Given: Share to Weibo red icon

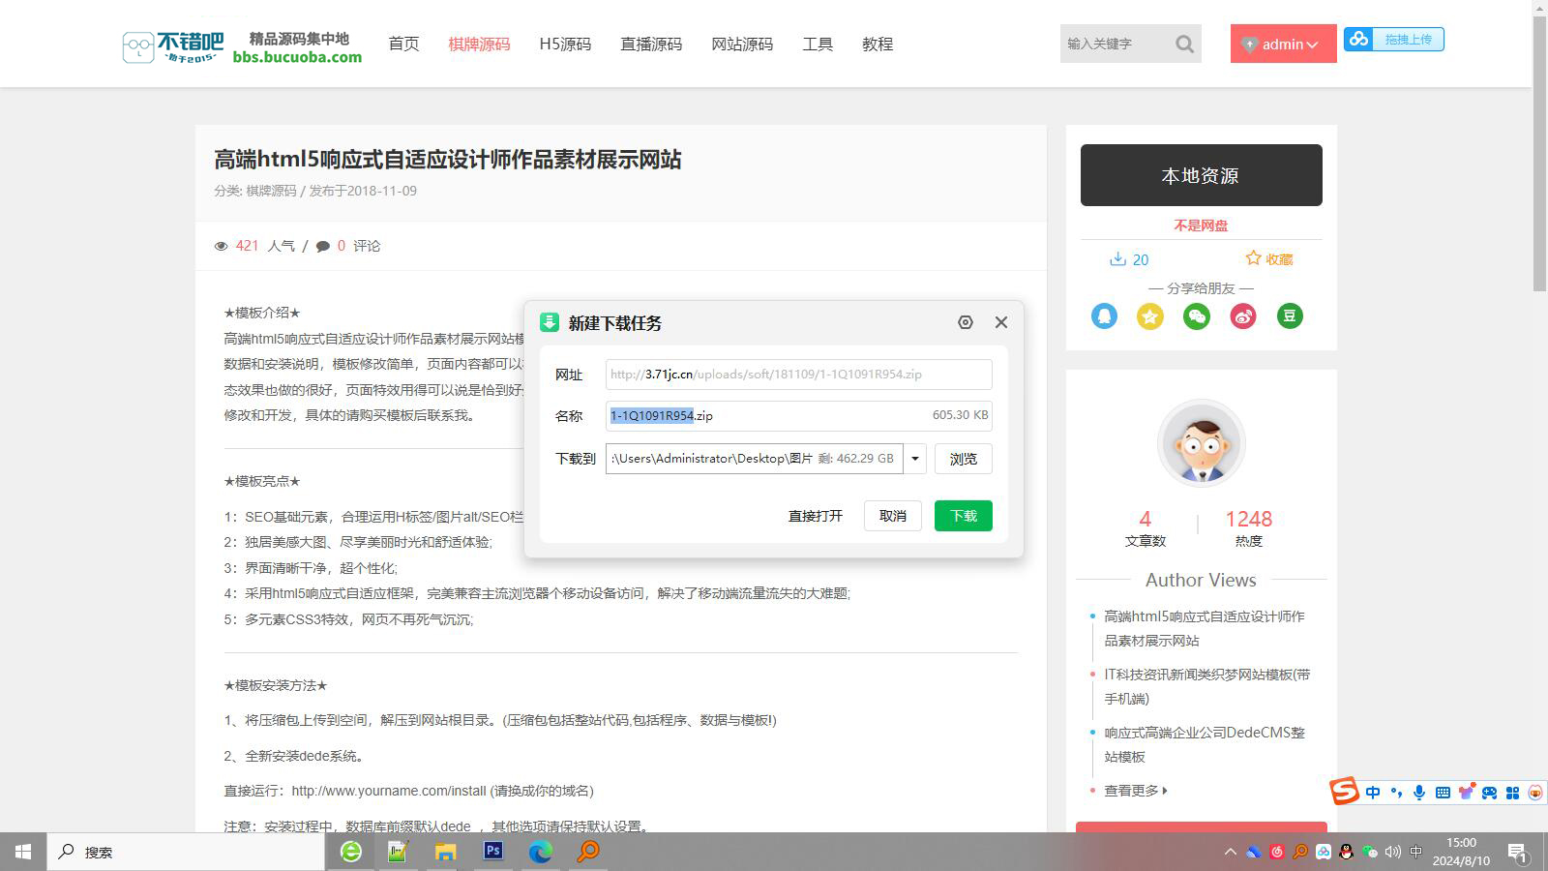Looking at the screenshot, I should pyautogui.click(x=1243, y=315).
